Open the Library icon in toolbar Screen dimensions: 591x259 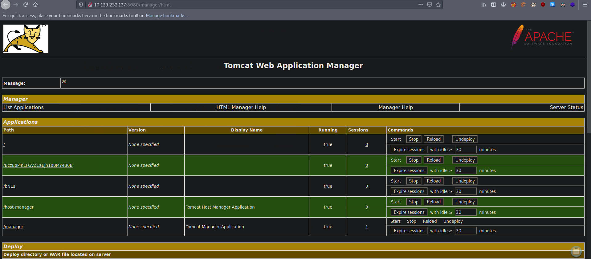[484, 5]
